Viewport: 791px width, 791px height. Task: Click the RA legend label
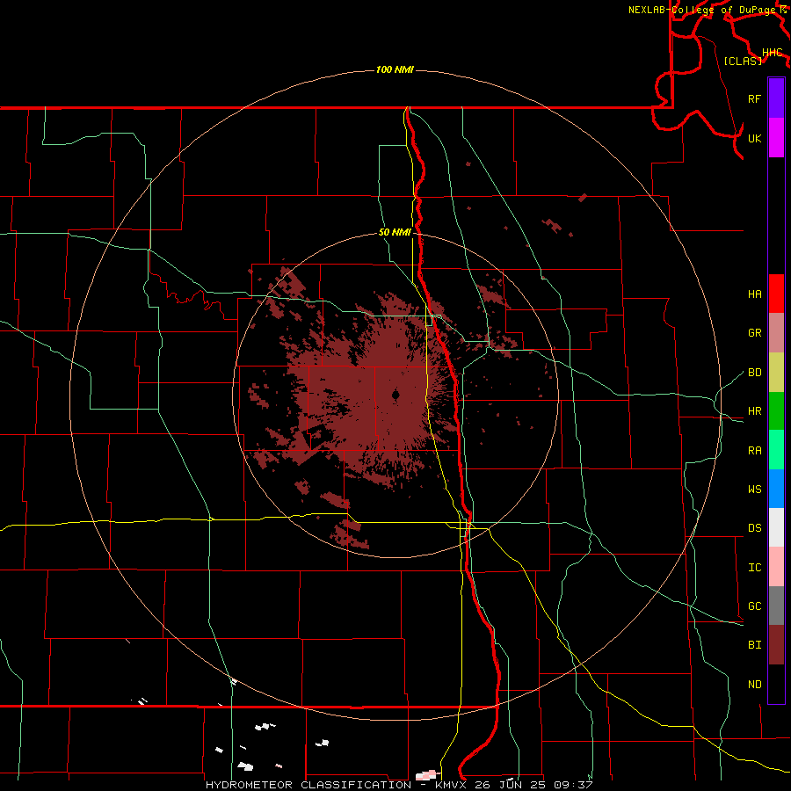tap(754, 451)
